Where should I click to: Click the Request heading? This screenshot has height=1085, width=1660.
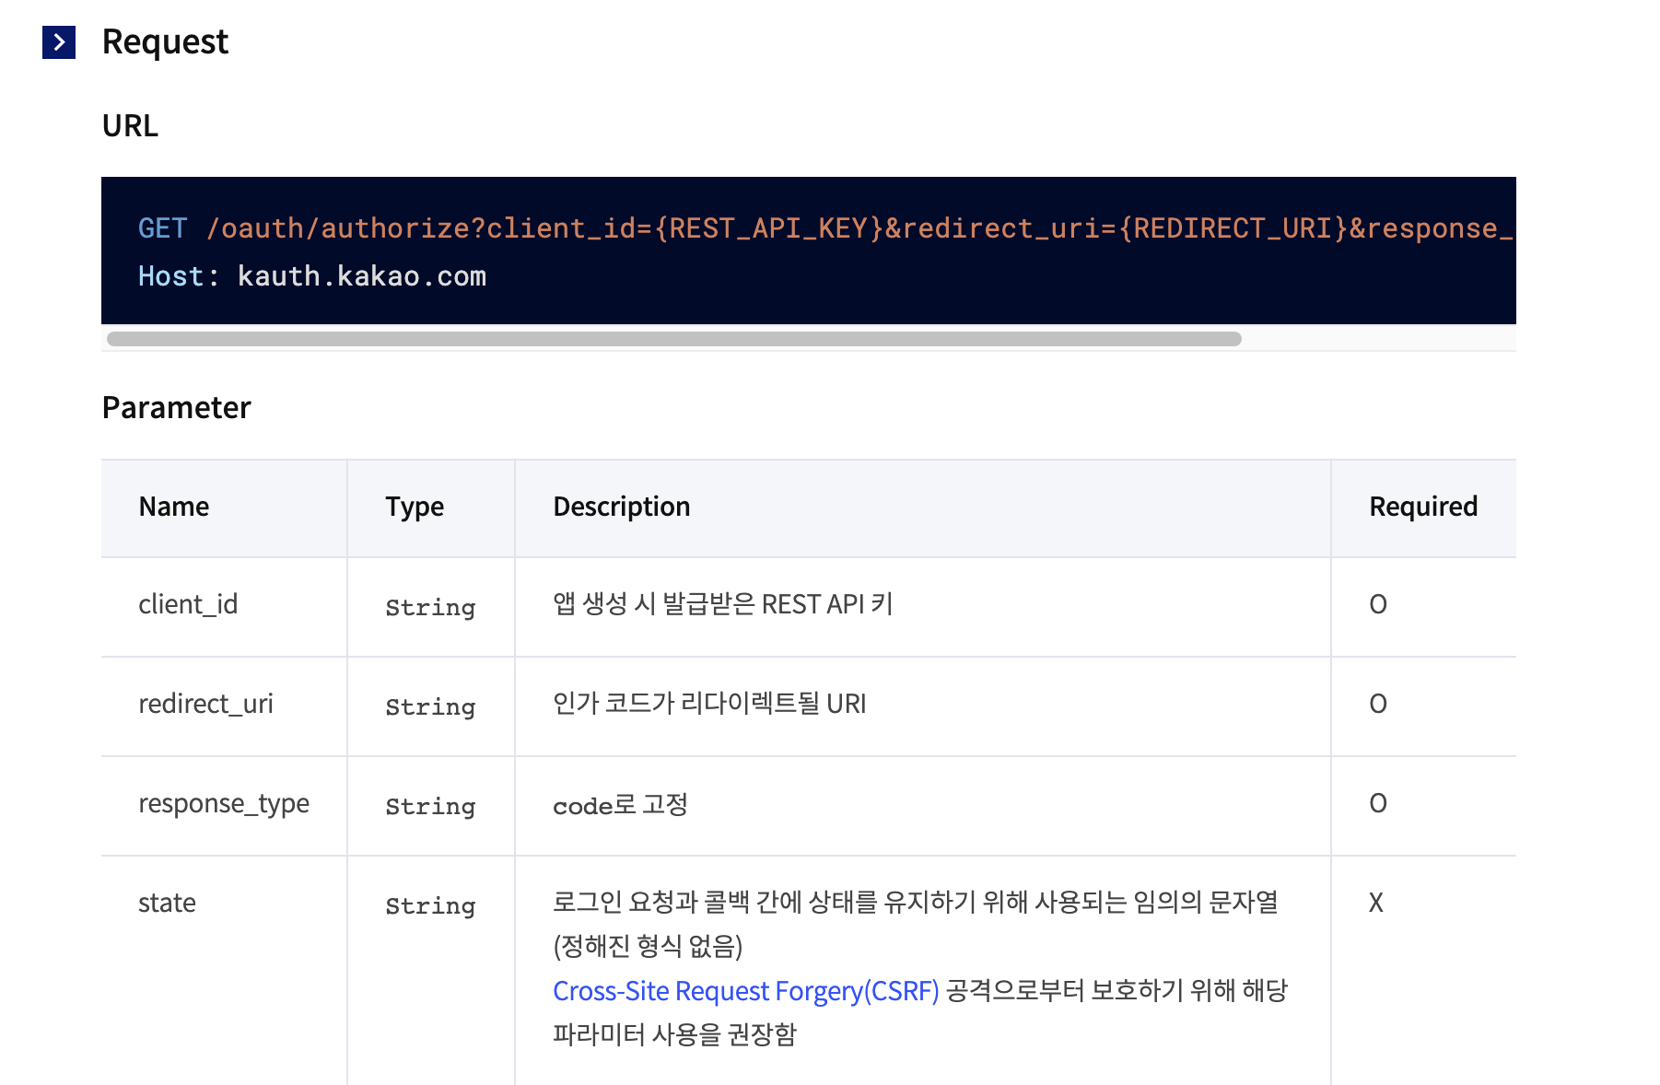pyautogui.click(x=165, y=42)
